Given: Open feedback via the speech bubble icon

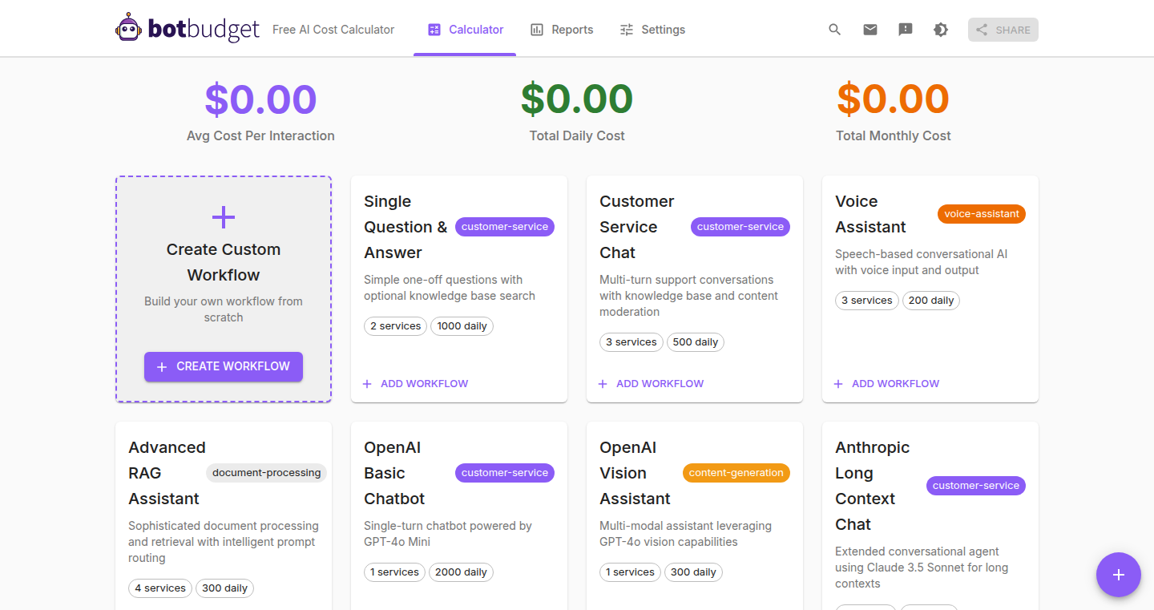Looking at the screenshot, I should tap(906, 30).
